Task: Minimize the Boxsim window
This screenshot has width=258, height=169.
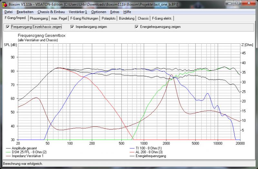Action: [x=230, y=3]
